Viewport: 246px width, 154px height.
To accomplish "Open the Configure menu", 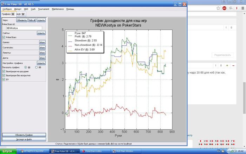I will 7,9.
